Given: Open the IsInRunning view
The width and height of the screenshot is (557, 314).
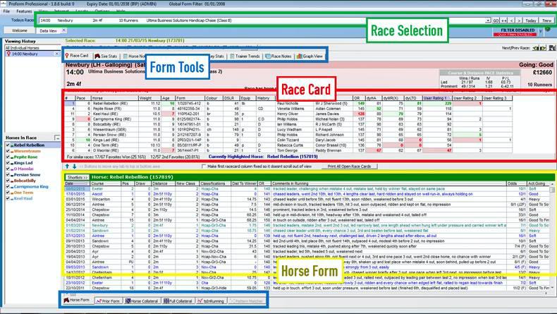Looking at the screenshot, I should (224, 301).
